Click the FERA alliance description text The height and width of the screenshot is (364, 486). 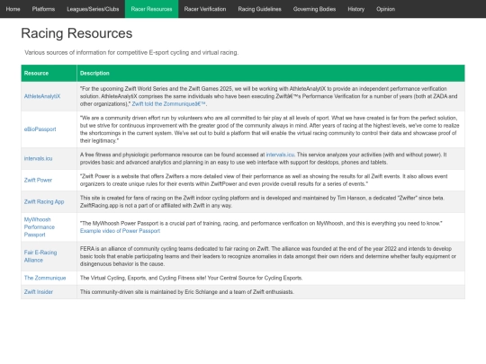point(268,256)
